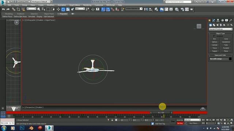Open the Named Selection Sets dropdown
This screenshot has width=234, height=131.
(x=134, y=9)
